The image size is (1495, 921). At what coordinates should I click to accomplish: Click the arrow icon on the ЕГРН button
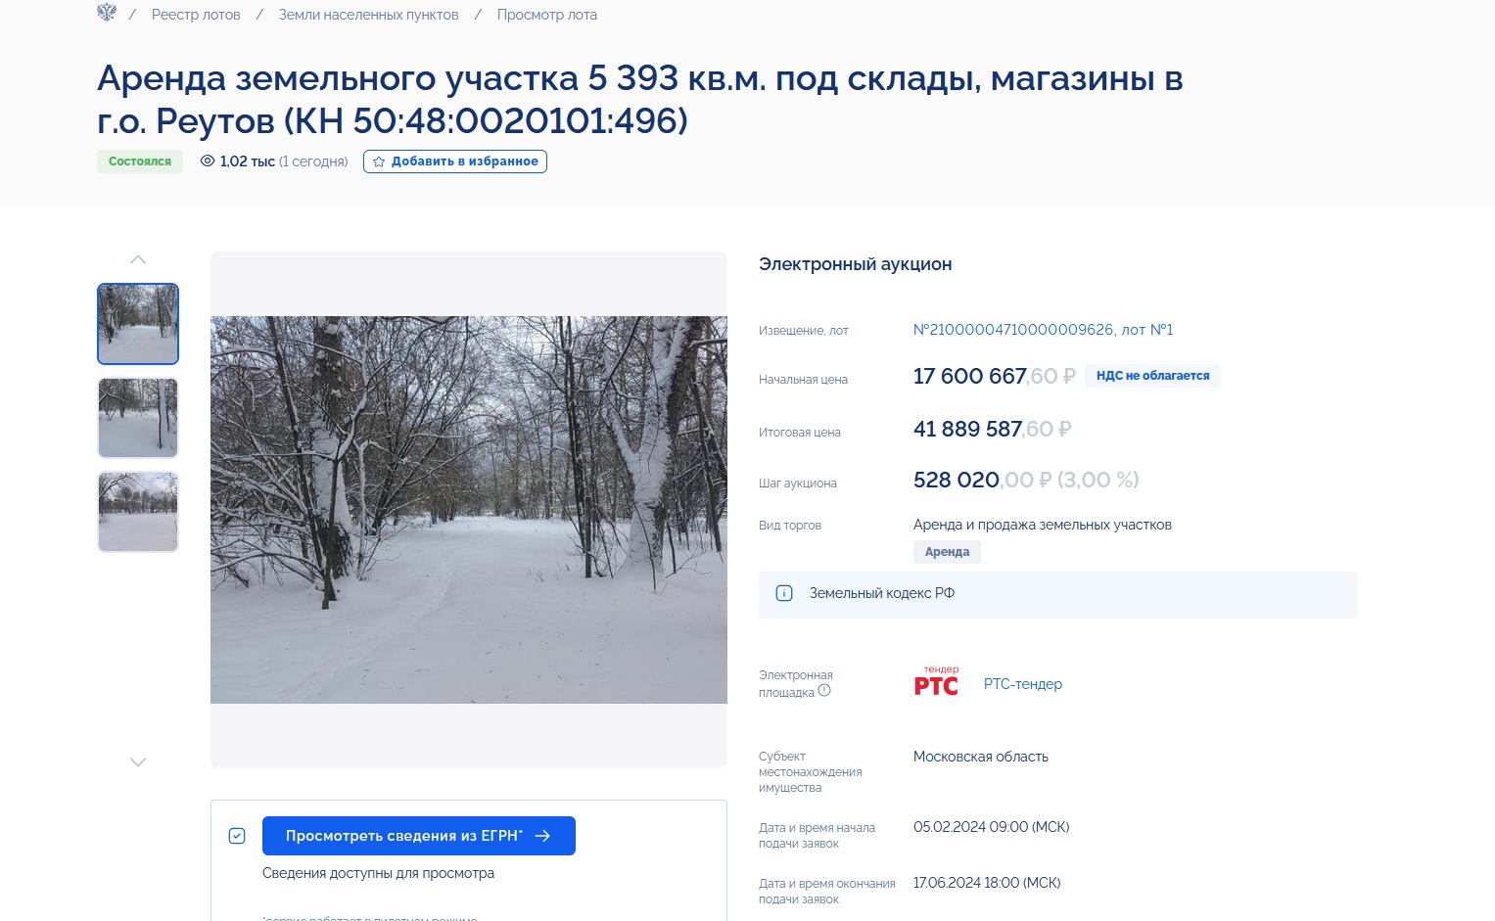[542, 836]
